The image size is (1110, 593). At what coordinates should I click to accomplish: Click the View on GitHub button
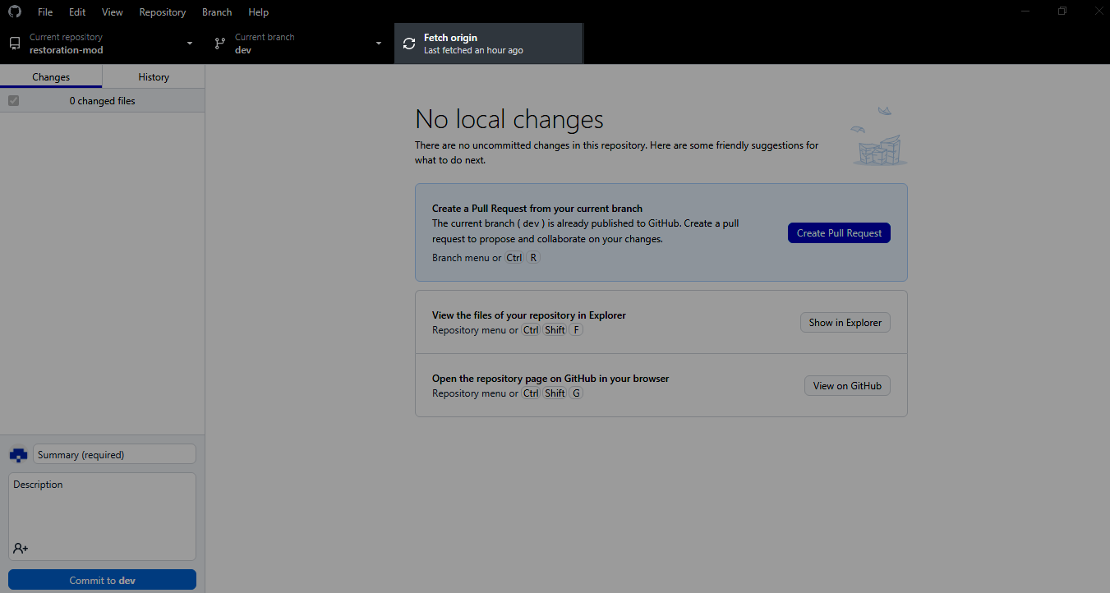coord(846,386)
